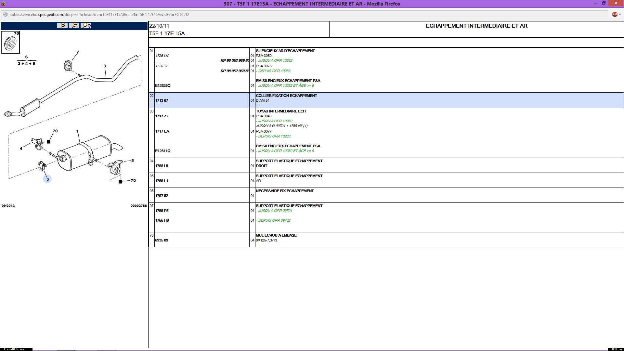This screenshot has width=624, height=351.
Task: Click part reference 1755 L9
Action: [x=162, y=166]
